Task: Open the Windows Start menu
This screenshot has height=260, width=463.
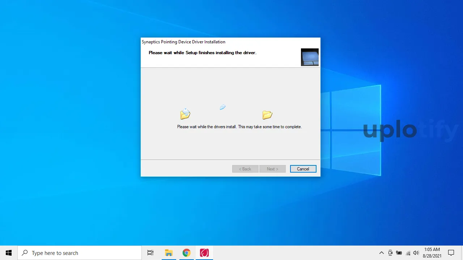Action: [x=9, y=253]
